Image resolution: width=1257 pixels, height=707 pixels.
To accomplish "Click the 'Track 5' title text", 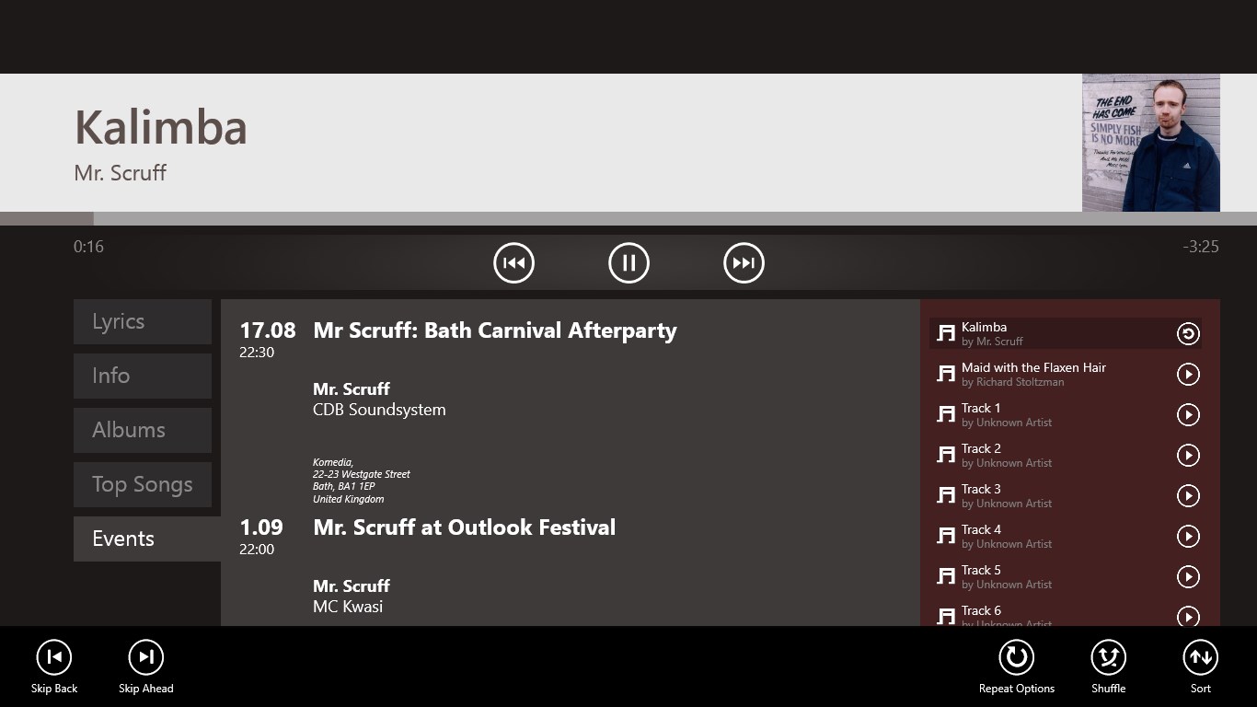I will pyautogui.click(x=981, y=570).
